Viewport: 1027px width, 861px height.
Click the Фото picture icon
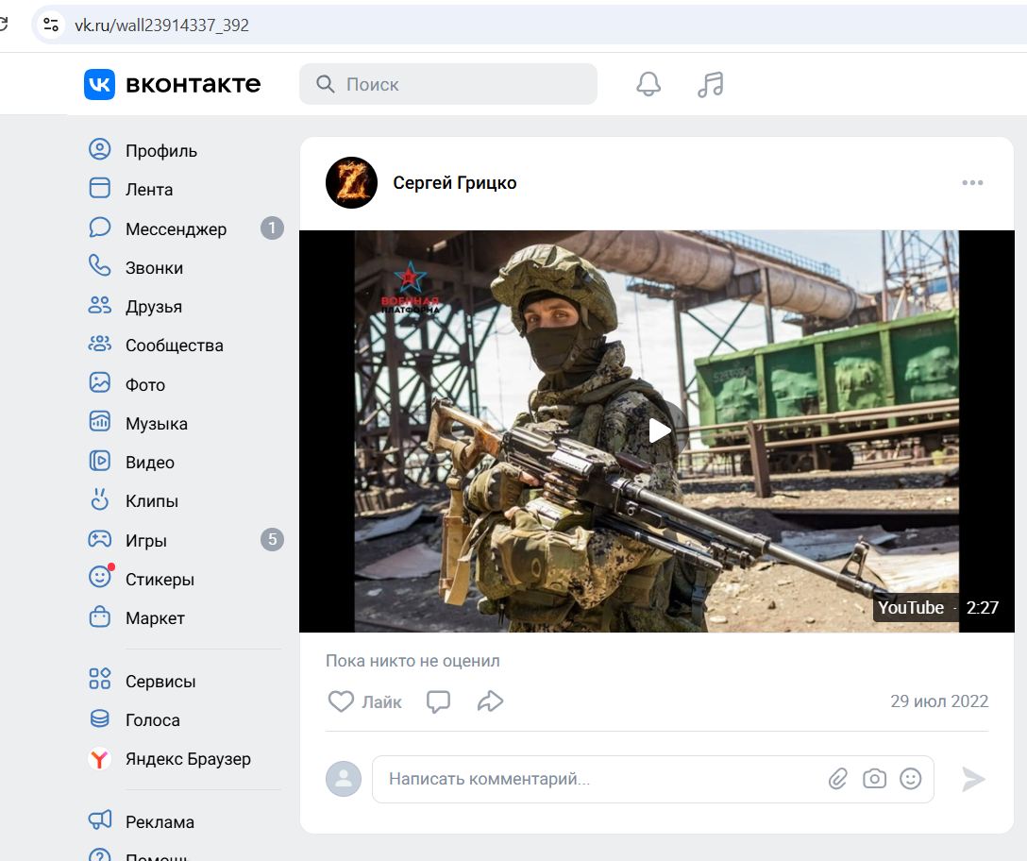pyautogui.click(x=99, y=382)
